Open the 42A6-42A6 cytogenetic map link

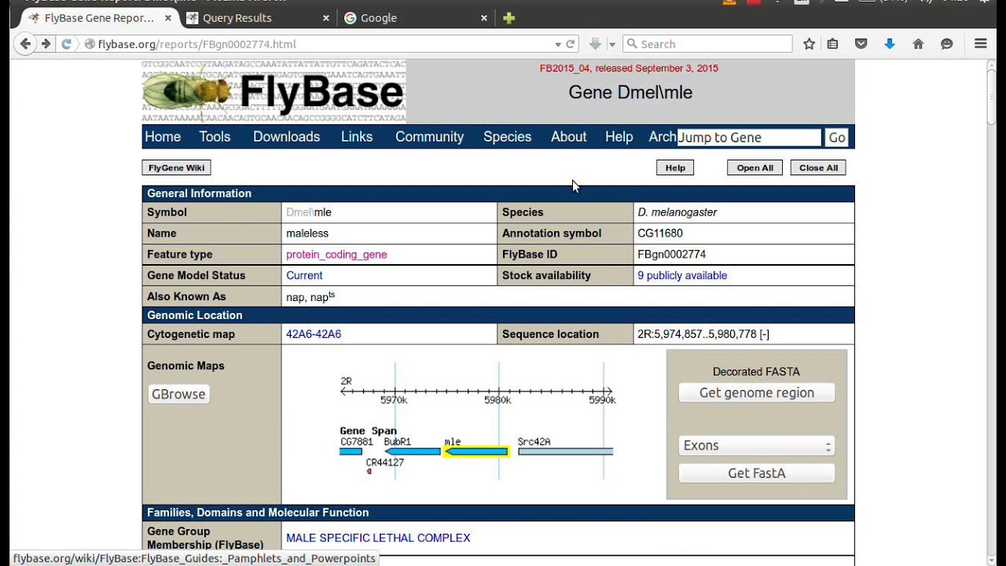[314, 334]
